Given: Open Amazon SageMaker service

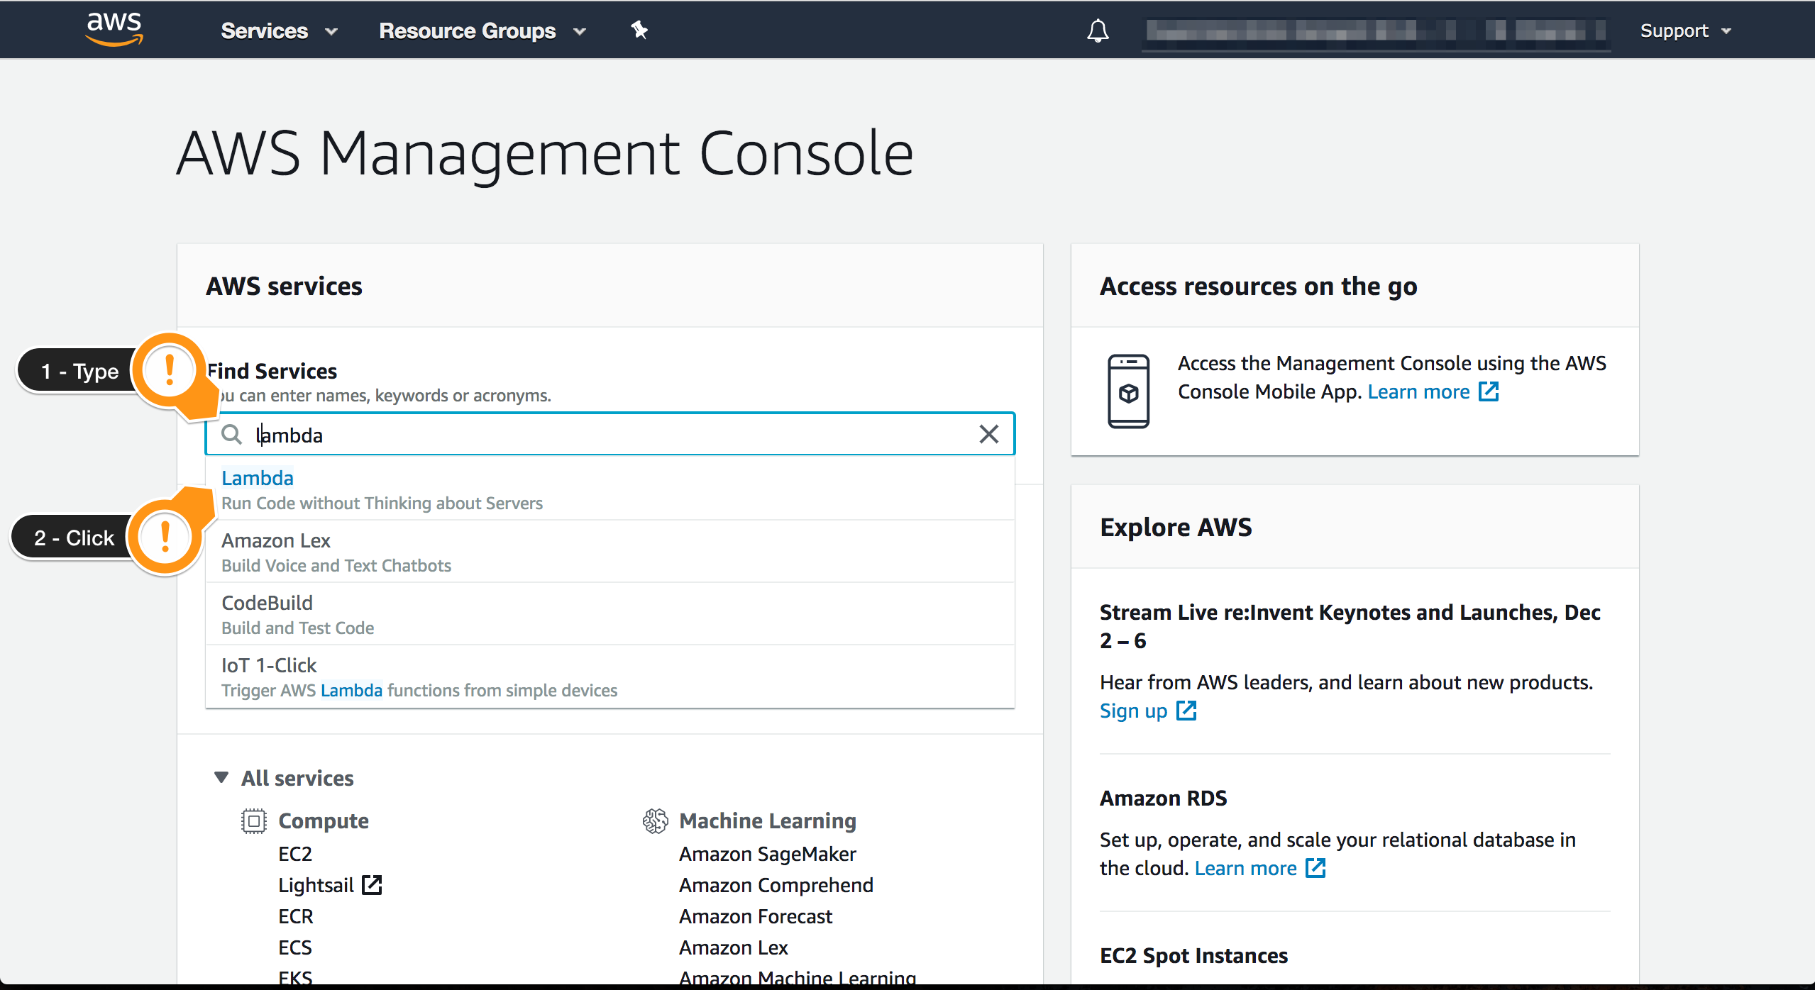Looking at the screenshot, I should click(768, 854).
